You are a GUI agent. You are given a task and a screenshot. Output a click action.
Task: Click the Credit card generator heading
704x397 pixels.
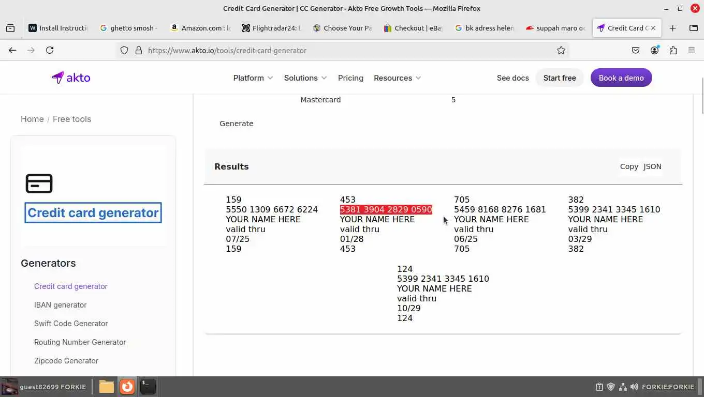point(93,213)
